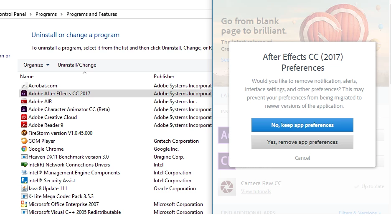Click Uninstall/Change in the toolbar
The image size is (391, 216).
click(77, 65)
